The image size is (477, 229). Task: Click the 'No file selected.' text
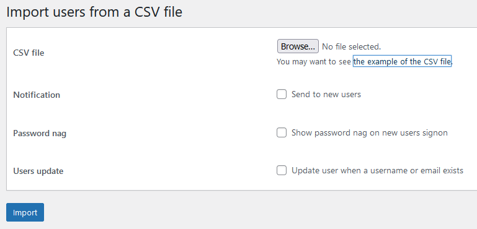[351, 47]
